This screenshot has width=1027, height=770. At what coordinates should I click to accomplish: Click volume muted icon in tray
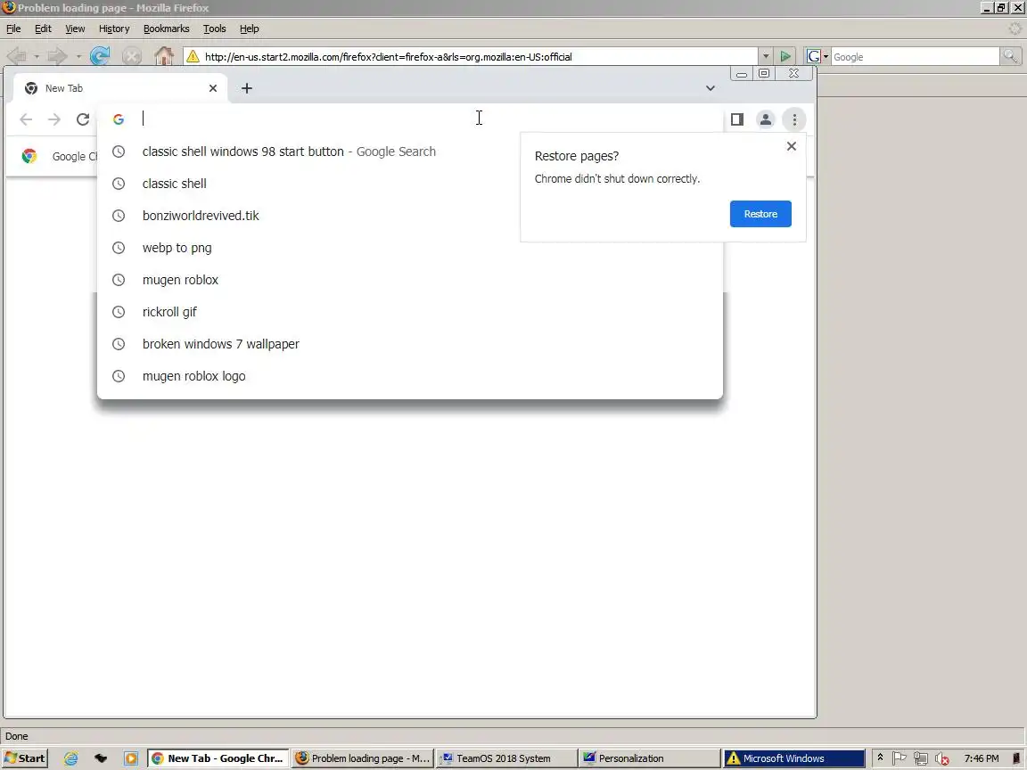click(942, 758)
